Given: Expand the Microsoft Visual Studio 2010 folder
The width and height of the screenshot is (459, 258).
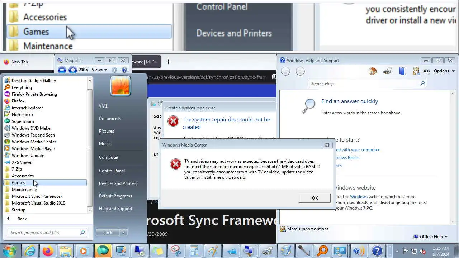Looking at the screenshot, I should [45, 203].
